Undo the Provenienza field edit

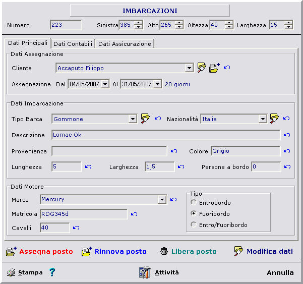(x=174, y=151)
